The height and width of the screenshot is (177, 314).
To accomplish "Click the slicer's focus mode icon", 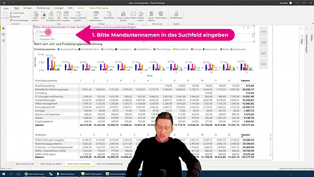I will pos(248,27).
